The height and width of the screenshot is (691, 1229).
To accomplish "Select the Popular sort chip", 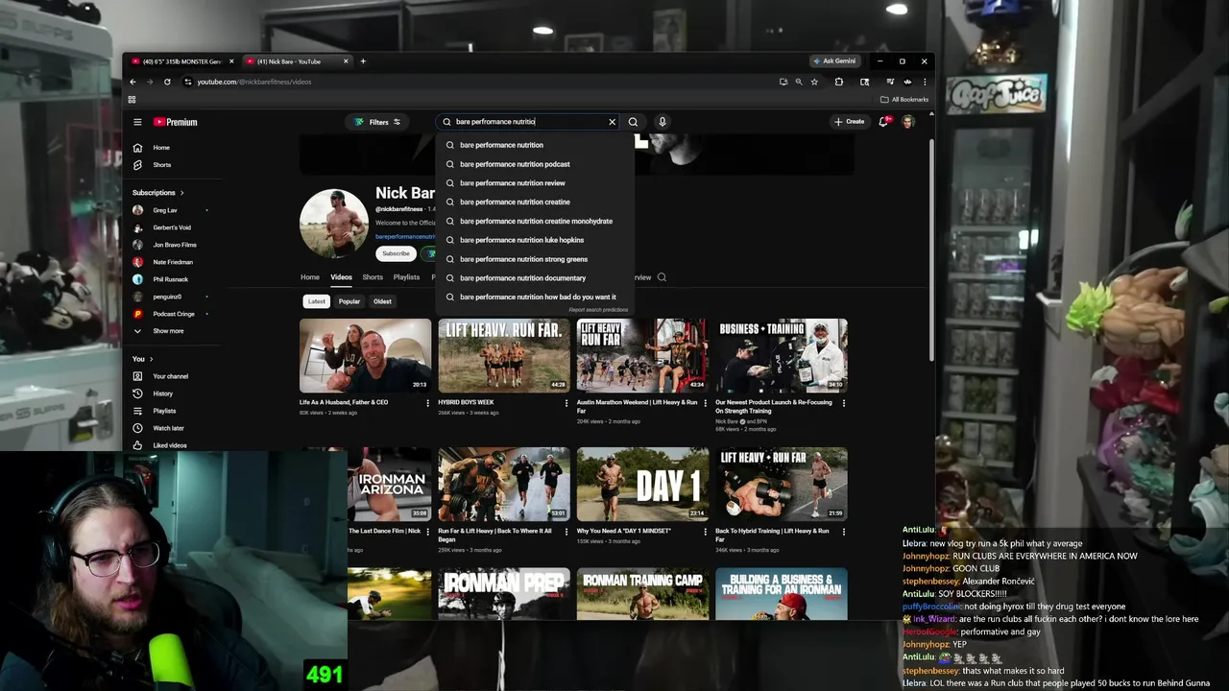I will coord(349,301).
